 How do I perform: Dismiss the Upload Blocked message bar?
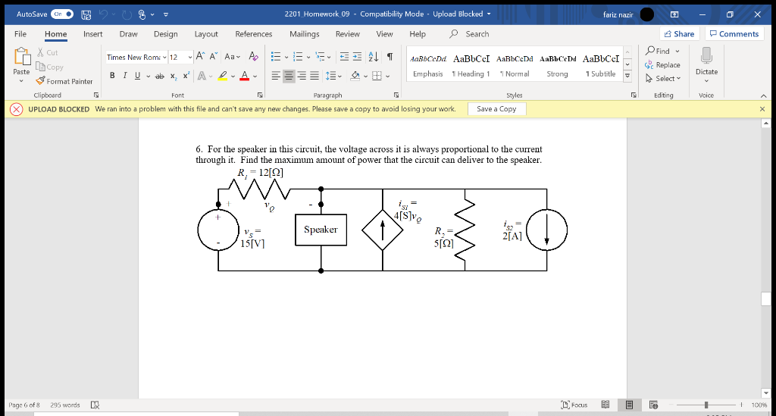(x=762, y=109)
